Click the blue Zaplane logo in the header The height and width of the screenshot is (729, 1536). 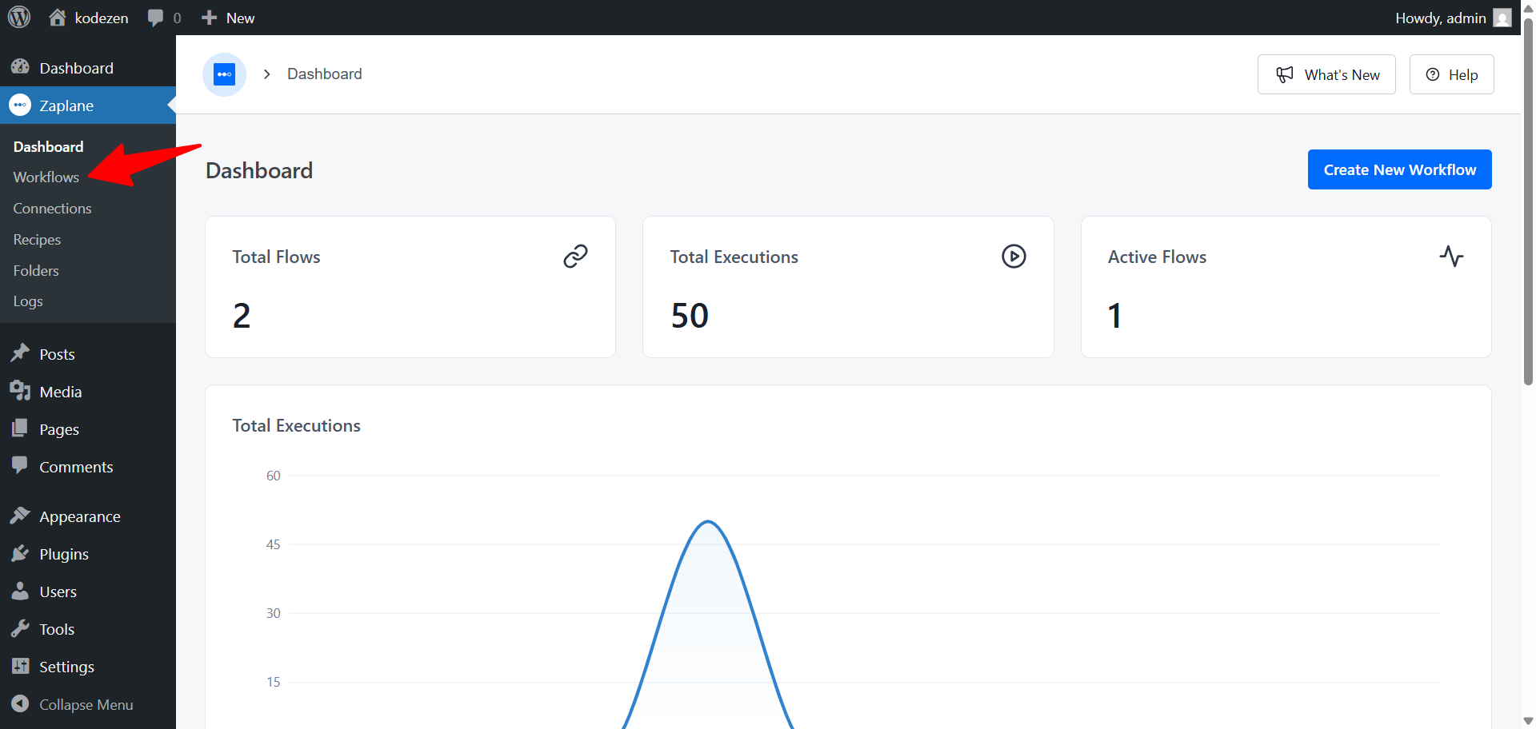pyautogui.click(x=224, y=74)
